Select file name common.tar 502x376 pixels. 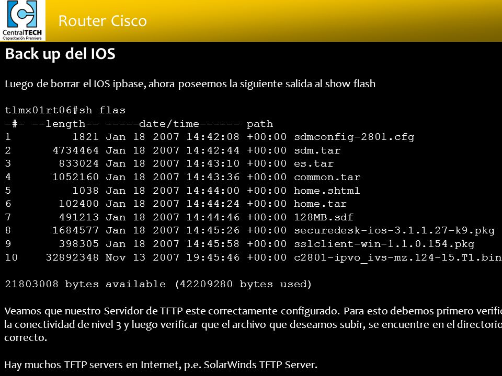tap(327, 177)
